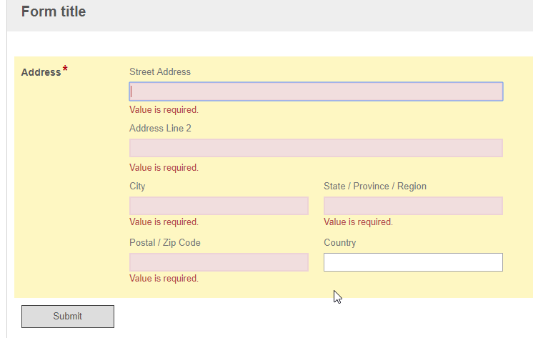Click the error message under Street Address
The image size is (533, 338).
click(x=164, y=110)
